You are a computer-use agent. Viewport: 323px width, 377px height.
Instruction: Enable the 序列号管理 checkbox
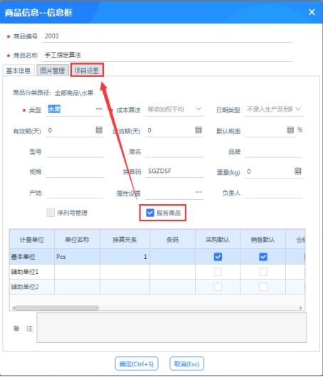(51, 213)
